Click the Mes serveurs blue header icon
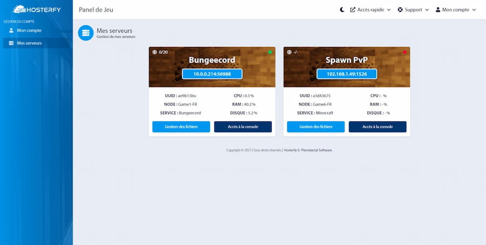The width and height of the screenshot is (486, 245). click(85, 33)
